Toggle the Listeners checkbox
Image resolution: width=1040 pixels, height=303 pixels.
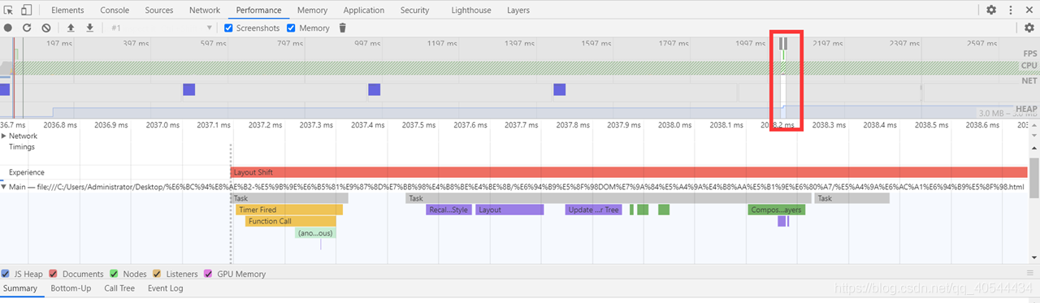tap(157, 274)
